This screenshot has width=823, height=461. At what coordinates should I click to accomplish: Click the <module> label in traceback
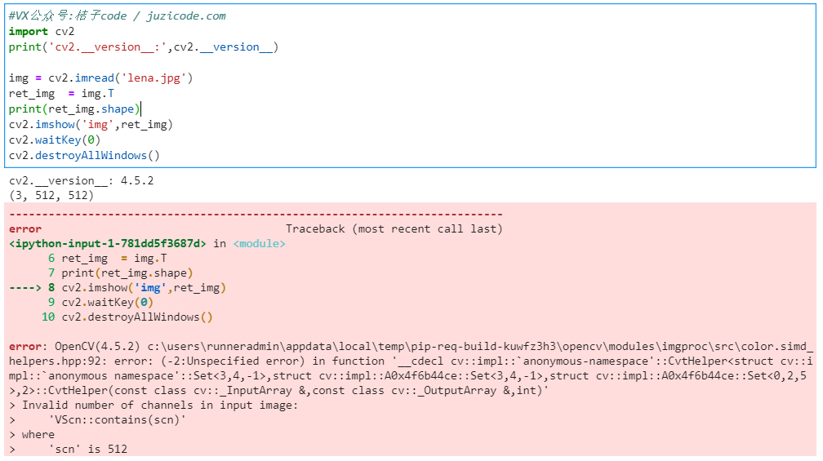(259, 243)
